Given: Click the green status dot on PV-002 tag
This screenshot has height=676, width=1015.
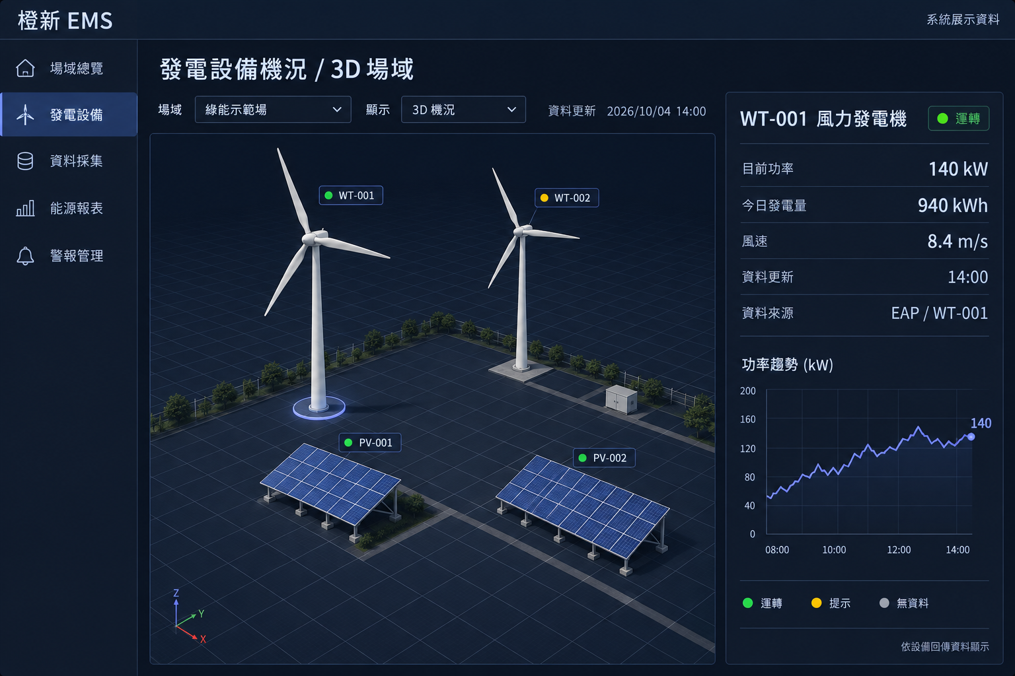Looking at the screenshot, I should [x=582, y=457].
